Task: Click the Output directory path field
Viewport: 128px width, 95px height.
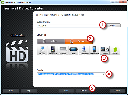Action: (69, 26)
